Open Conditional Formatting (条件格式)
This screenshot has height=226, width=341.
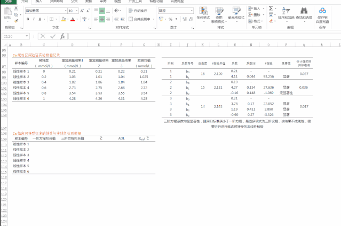(x=203, y=14)
